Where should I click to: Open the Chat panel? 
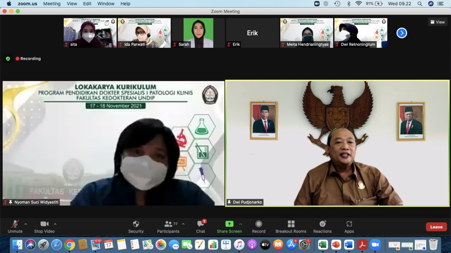[200, 227]
